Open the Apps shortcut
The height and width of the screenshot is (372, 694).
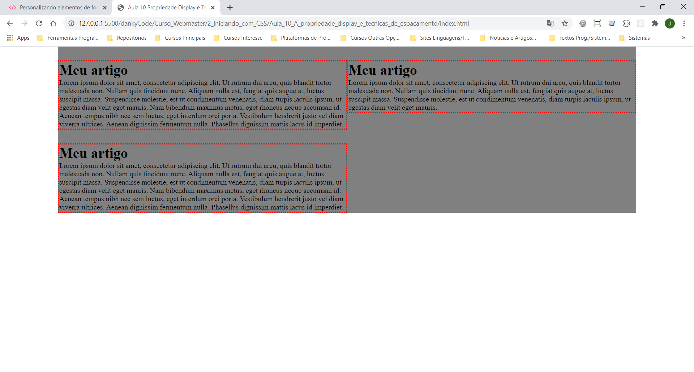(18, 38)
